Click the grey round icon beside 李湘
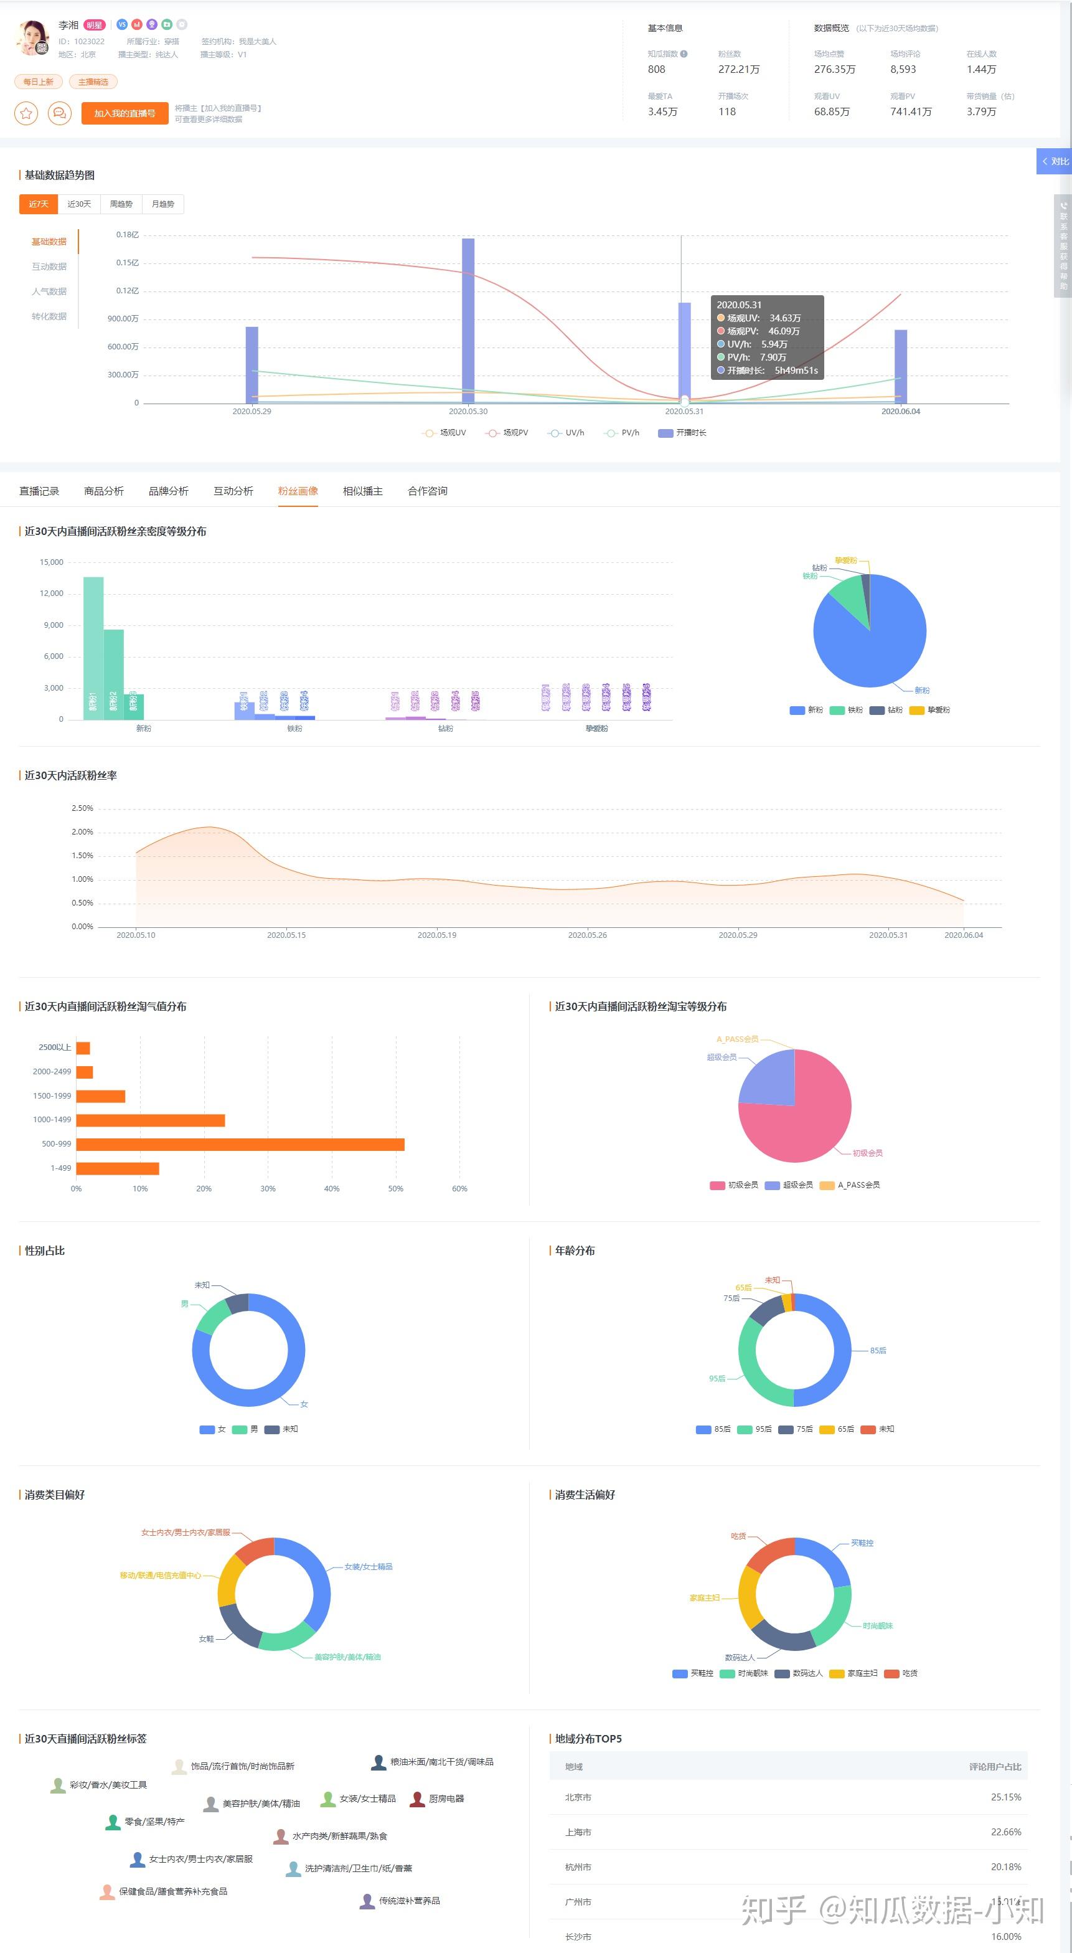Image resolution: width=1072 pixels, height=1953 pixels. 182,24
